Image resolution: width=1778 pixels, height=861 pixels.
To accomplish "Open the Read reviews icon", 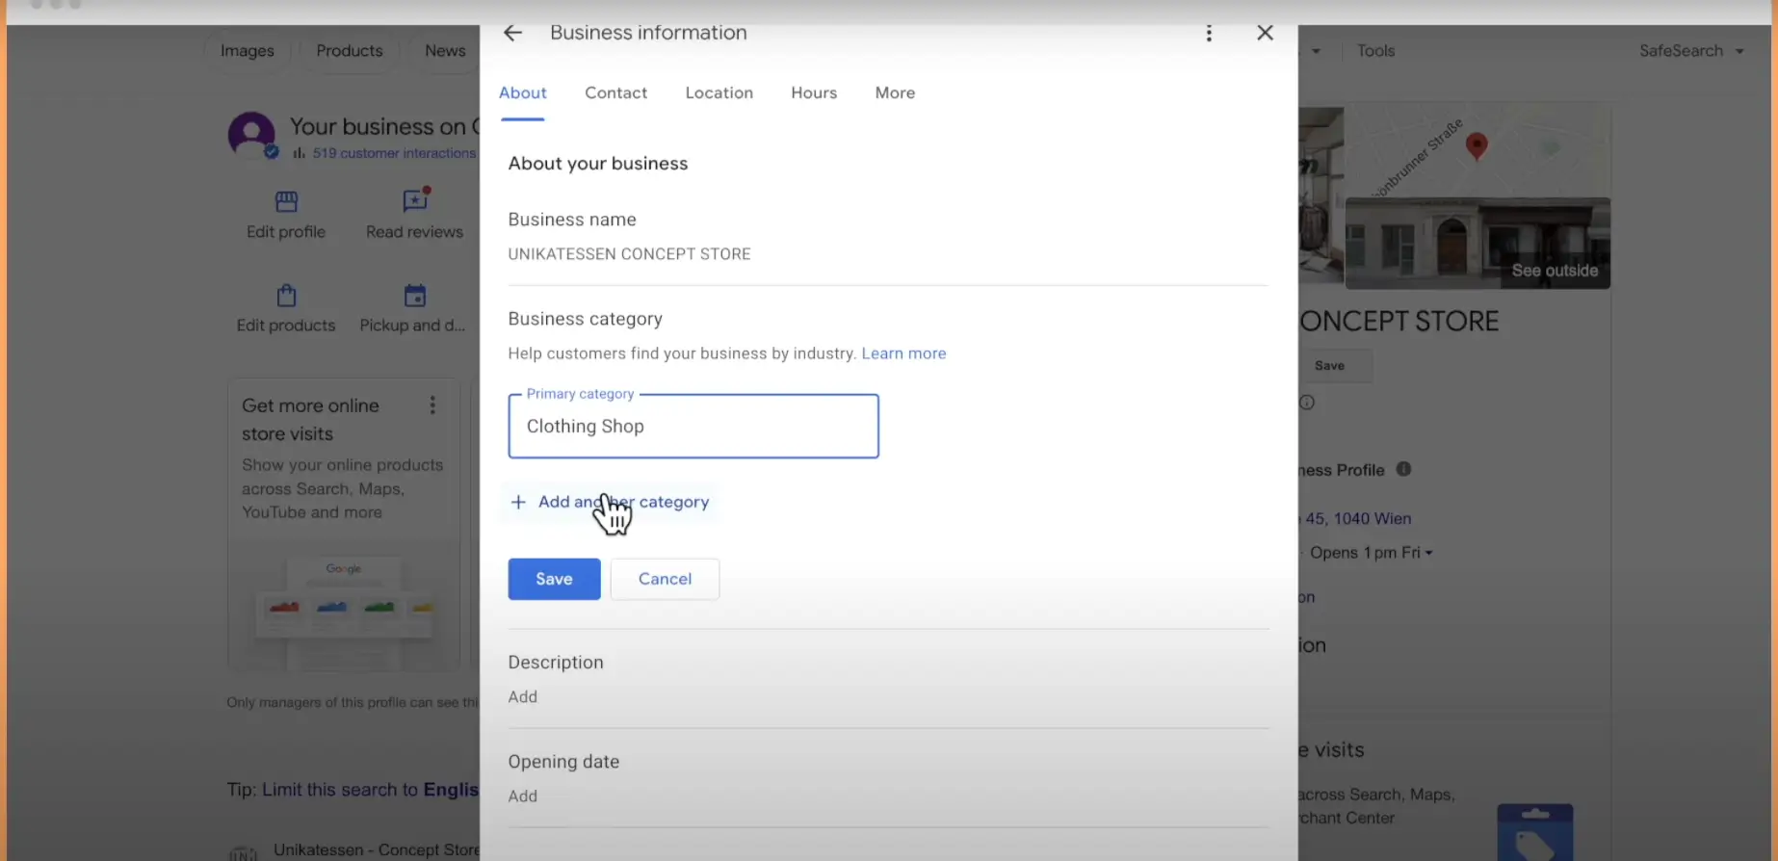I will pyautogui.click(x=415, y=200).
